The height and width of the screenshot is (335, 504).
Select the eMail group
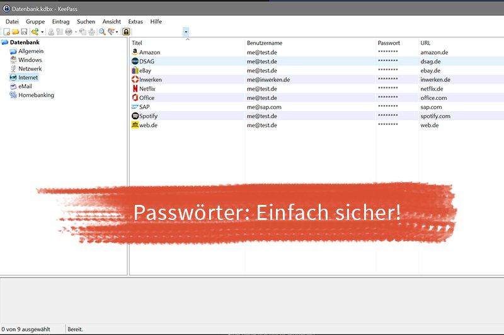(25, 86)
